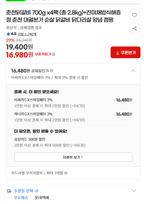Expand the 수령일 선택 chevron
Screen dimensions: 144x204
pyautogui.click(x=134, y=191)
